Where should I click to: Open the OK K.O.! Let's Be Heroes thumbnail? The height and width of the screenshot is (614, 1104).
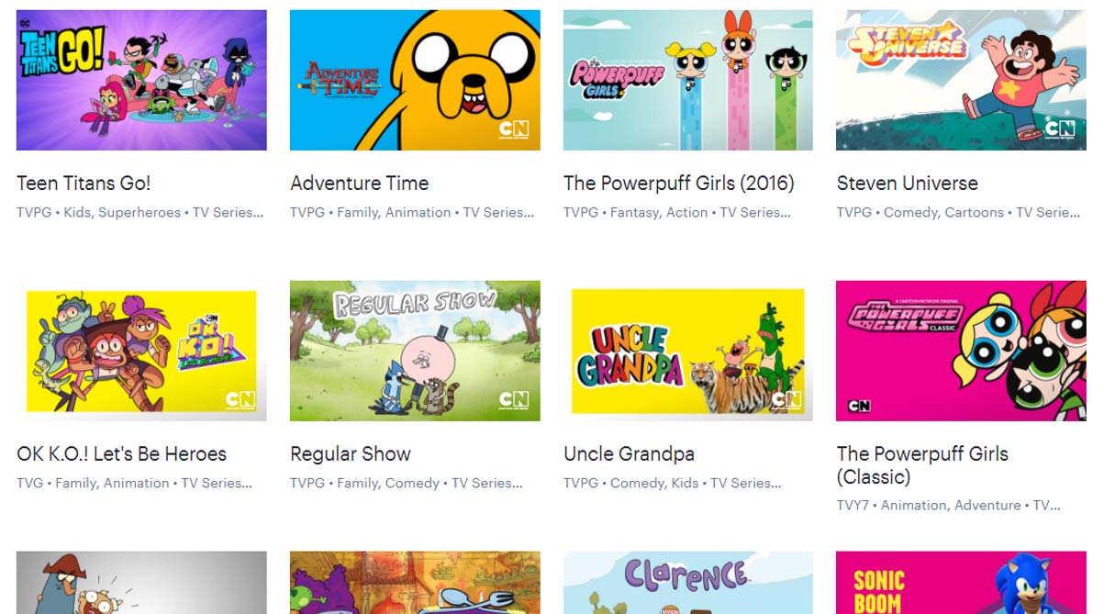[x=141, y=351]
